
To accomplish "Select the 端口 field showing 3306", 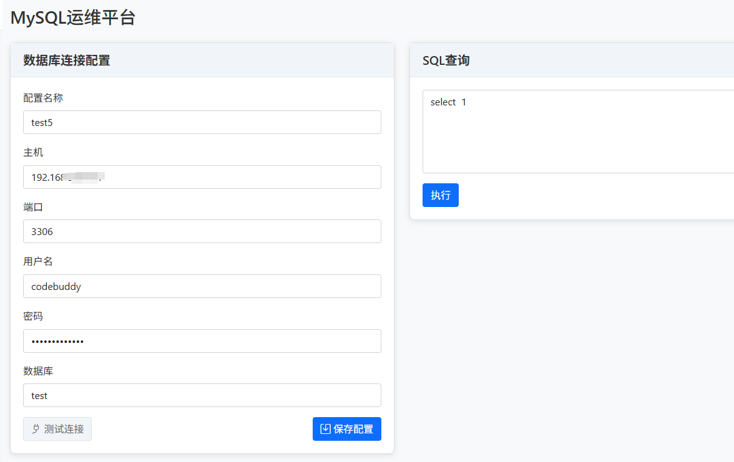I will coord(202,231).
